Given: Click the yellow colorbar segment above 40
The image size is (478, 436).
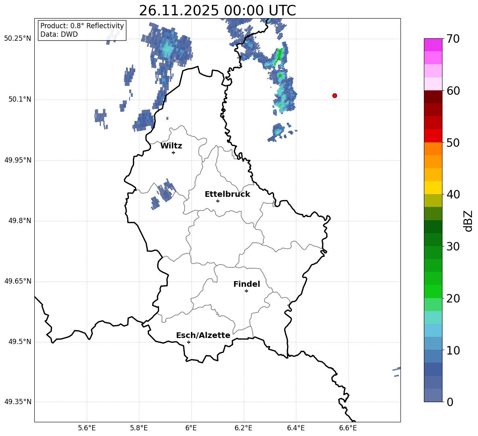Looking at the screenshot, I should point(433,188).
